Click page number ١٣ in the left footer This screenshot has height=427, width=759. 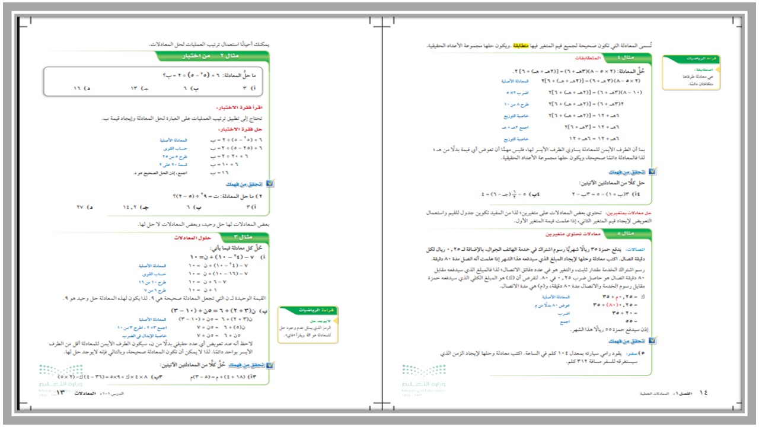(59, 393)
